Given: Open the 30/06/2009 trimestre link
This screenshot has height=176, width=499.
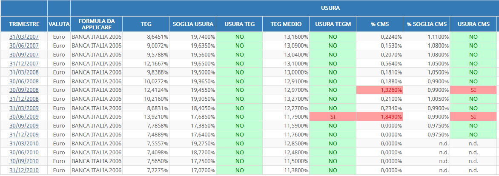Looking at the screenshot, I should 24,117.
